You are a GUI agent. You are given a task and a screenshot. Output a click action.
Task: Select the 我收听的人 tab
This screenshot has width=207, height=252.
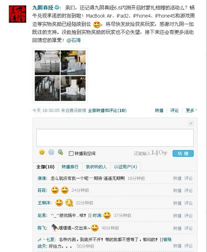[x=96, y=167]
